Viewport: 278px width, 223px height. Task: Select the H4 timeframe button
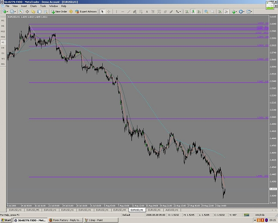tap(3, 48)
